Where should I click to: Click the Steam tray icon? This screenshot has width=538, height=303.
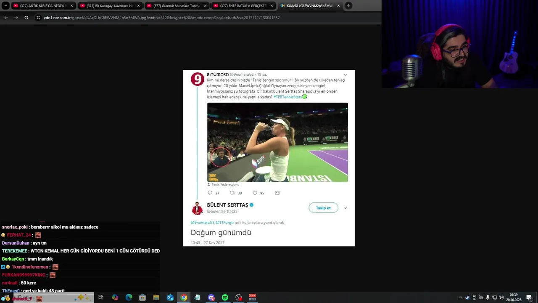tap(467, 298)
